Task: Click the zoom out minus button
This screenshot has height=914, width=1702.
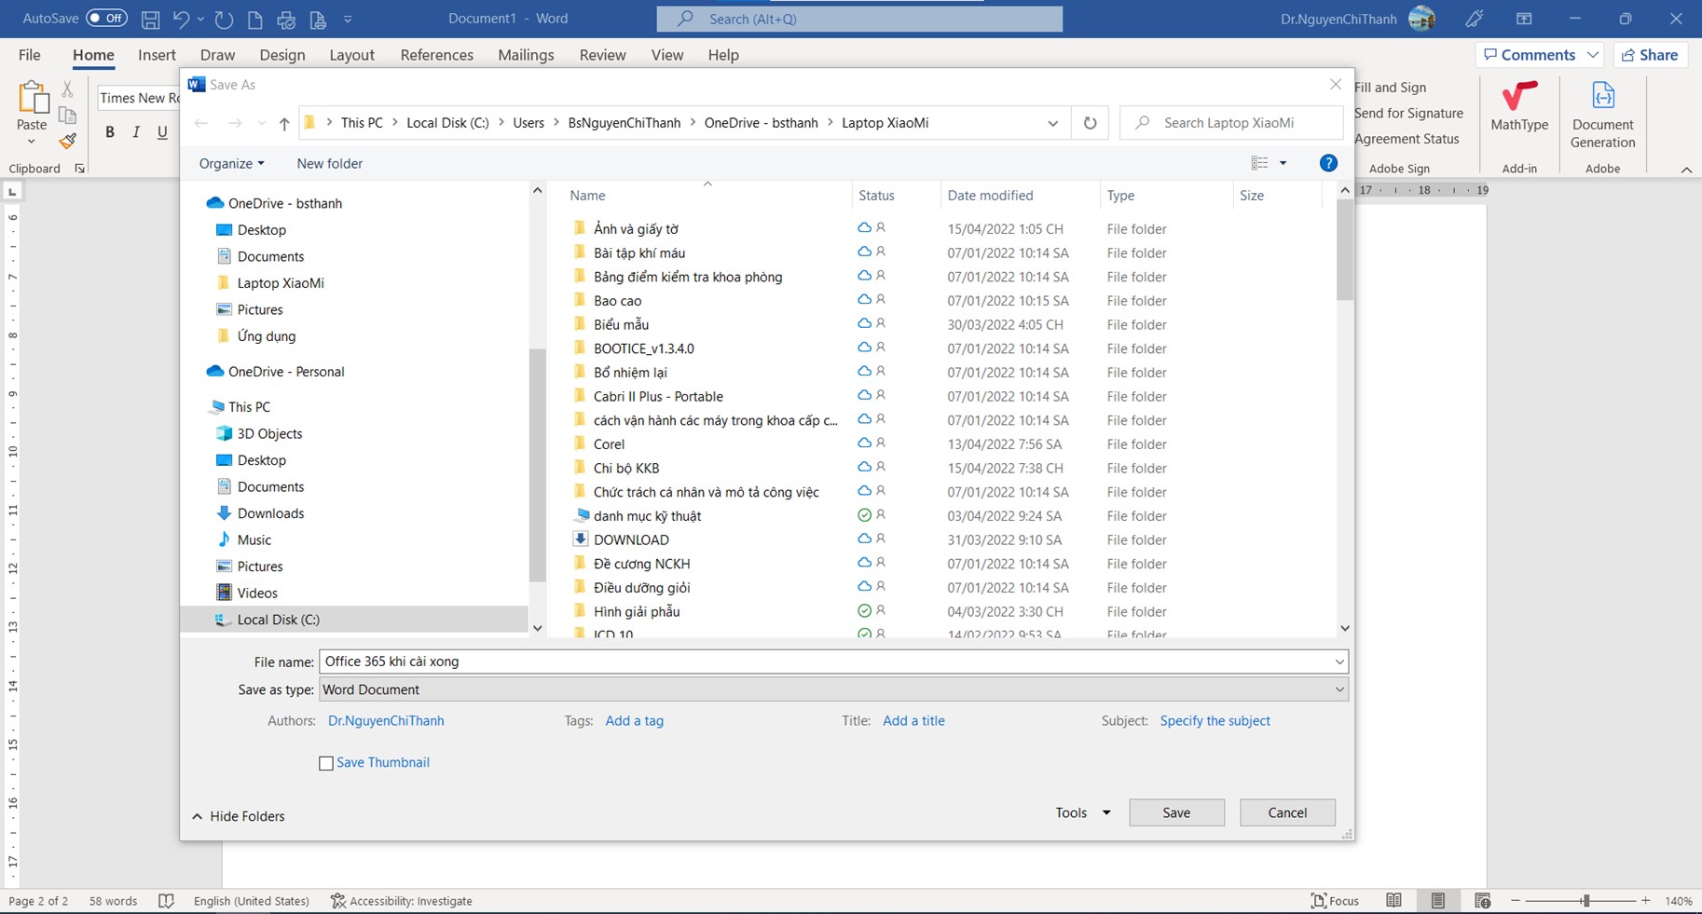Action: [1516, 901]
